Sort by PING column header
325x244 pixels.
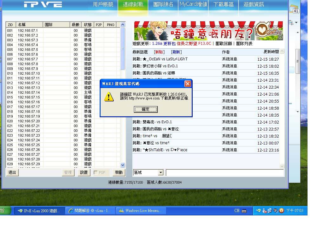tap(110, 25)
